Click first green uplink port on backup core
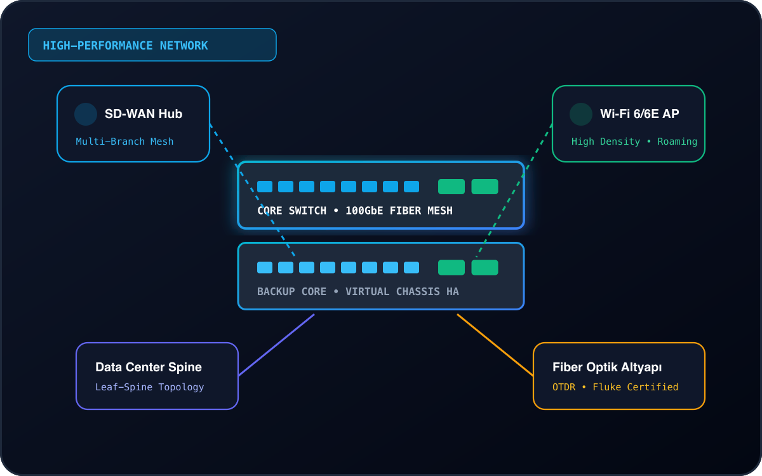This screenshot has width=762, height=476. click(451, 268)
